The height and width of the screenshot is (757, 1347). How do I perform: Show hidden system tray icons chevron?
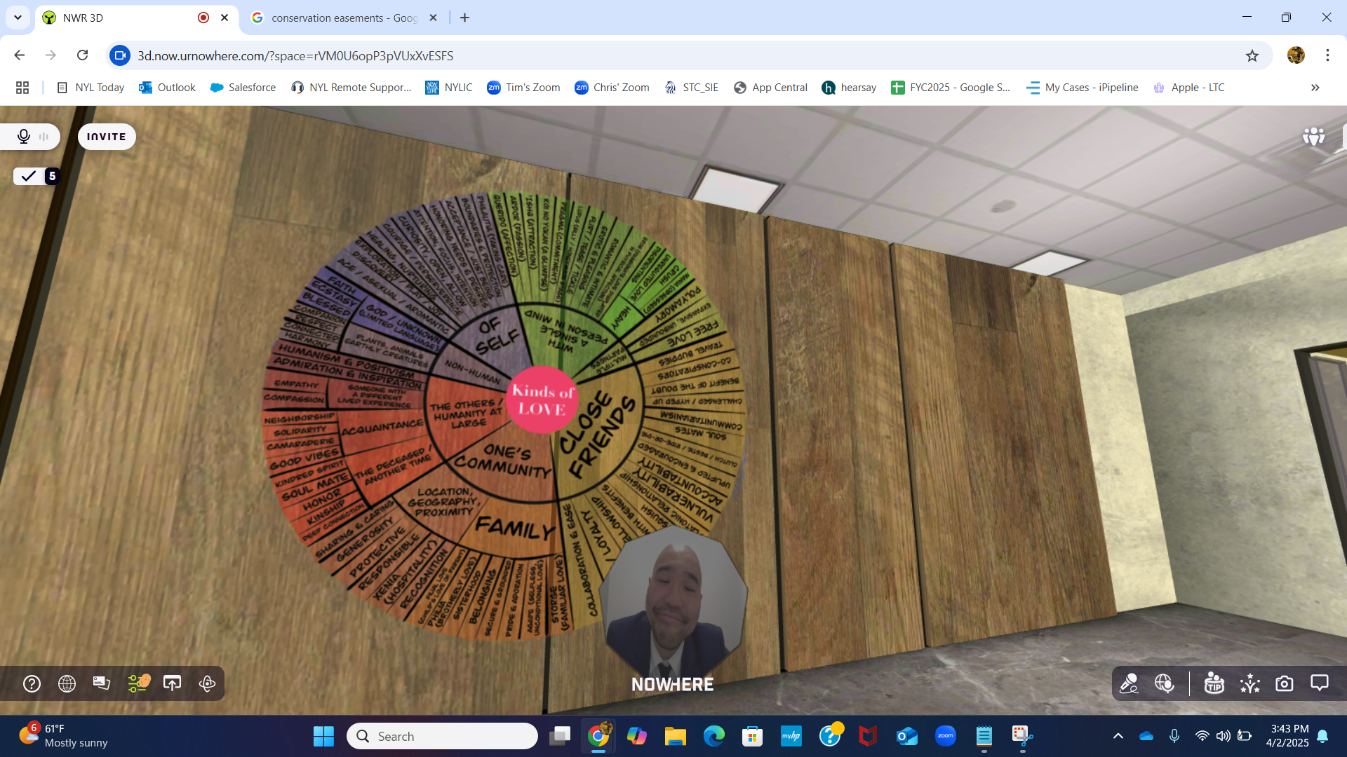pyautogui.click(x=1118, y=736)
